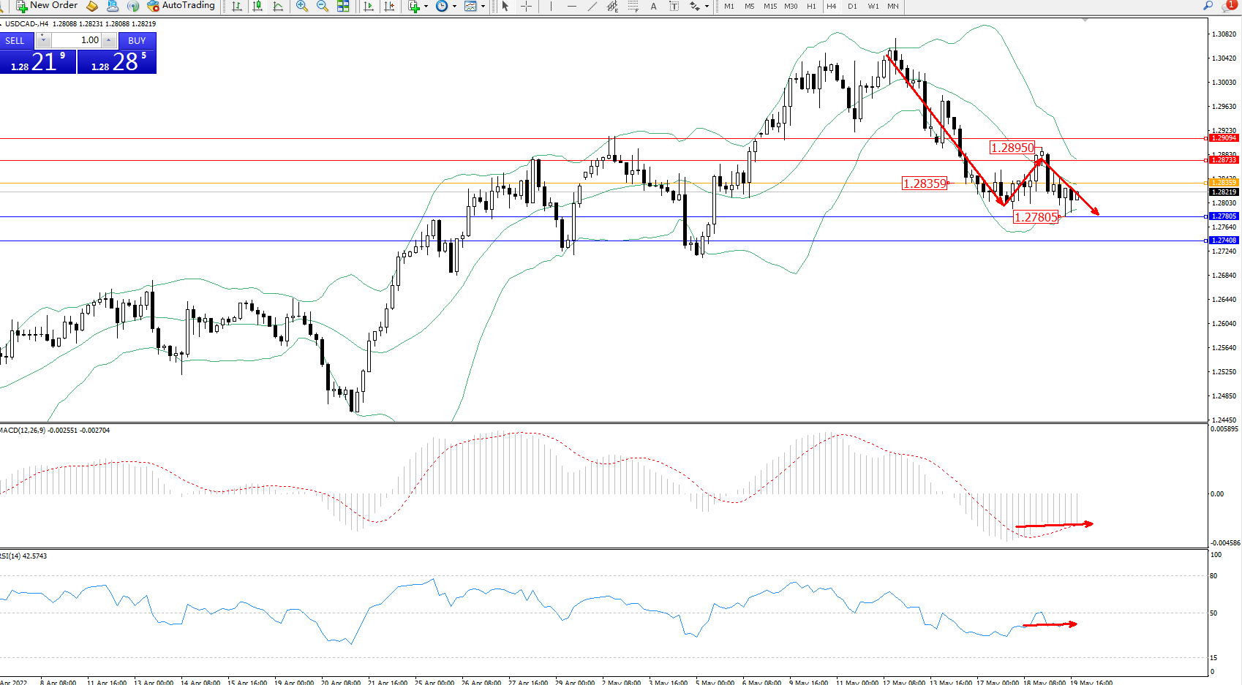This screenshot has width=1242, height=685.
Task: Select the crosshair tool
Action: (x=526, y=6)
